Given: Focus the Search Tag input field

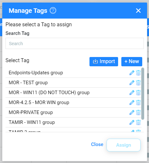Looking at the screenshot, I should (75, 44).
